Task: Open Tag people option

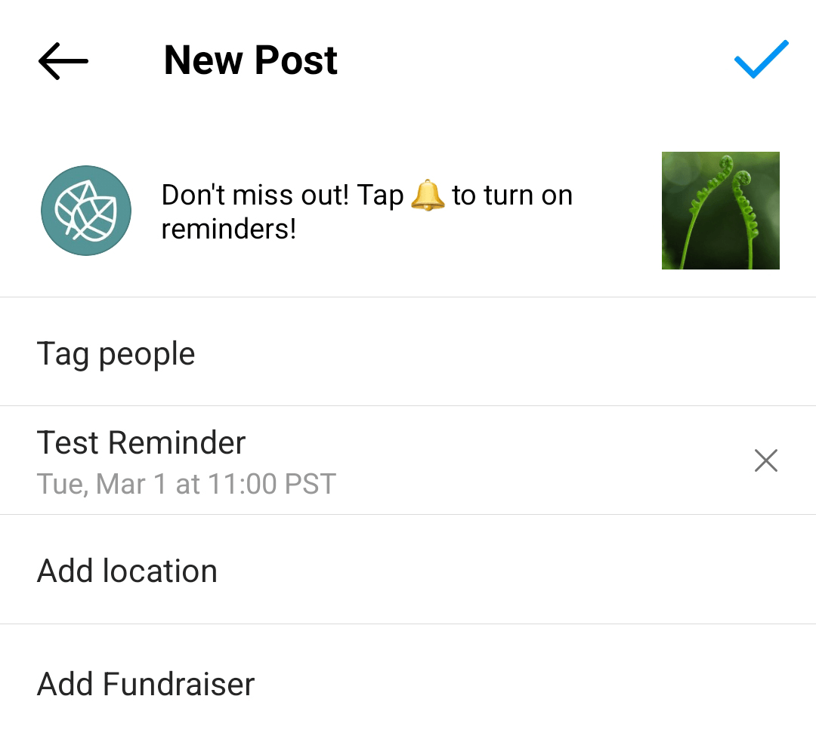Action: 408,352
